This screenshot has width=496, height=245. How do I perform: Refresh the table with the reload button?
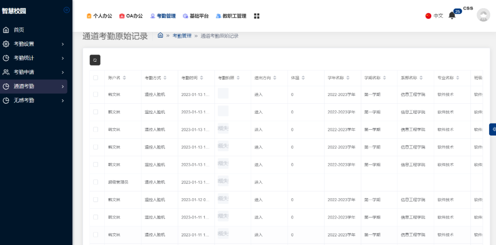(x=95, y=60)
